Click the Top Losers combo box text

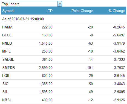[11, 4]
